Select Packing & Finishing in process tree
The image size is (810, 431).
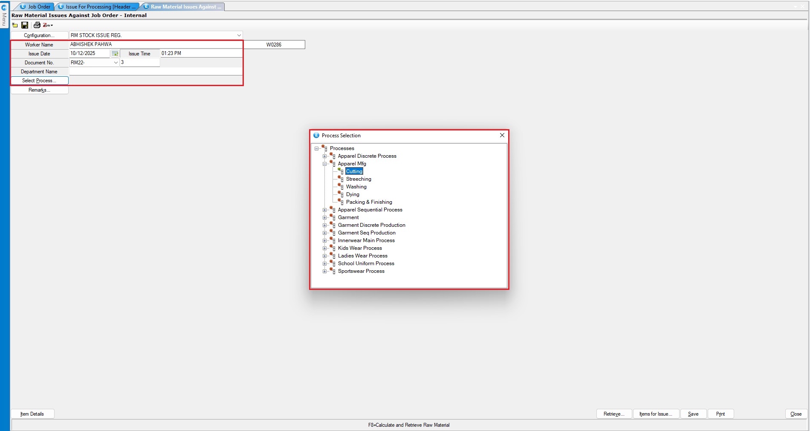tap(369, 202)
